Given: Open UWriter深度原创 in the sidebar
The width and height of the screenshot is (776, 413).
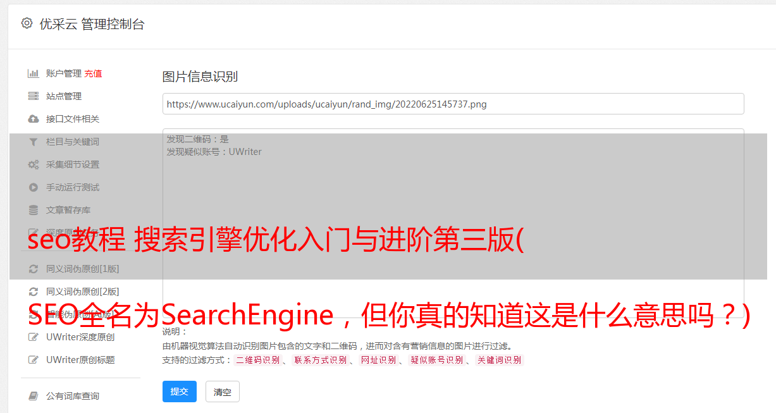Looking at the screenshot, I should (80, 337).
